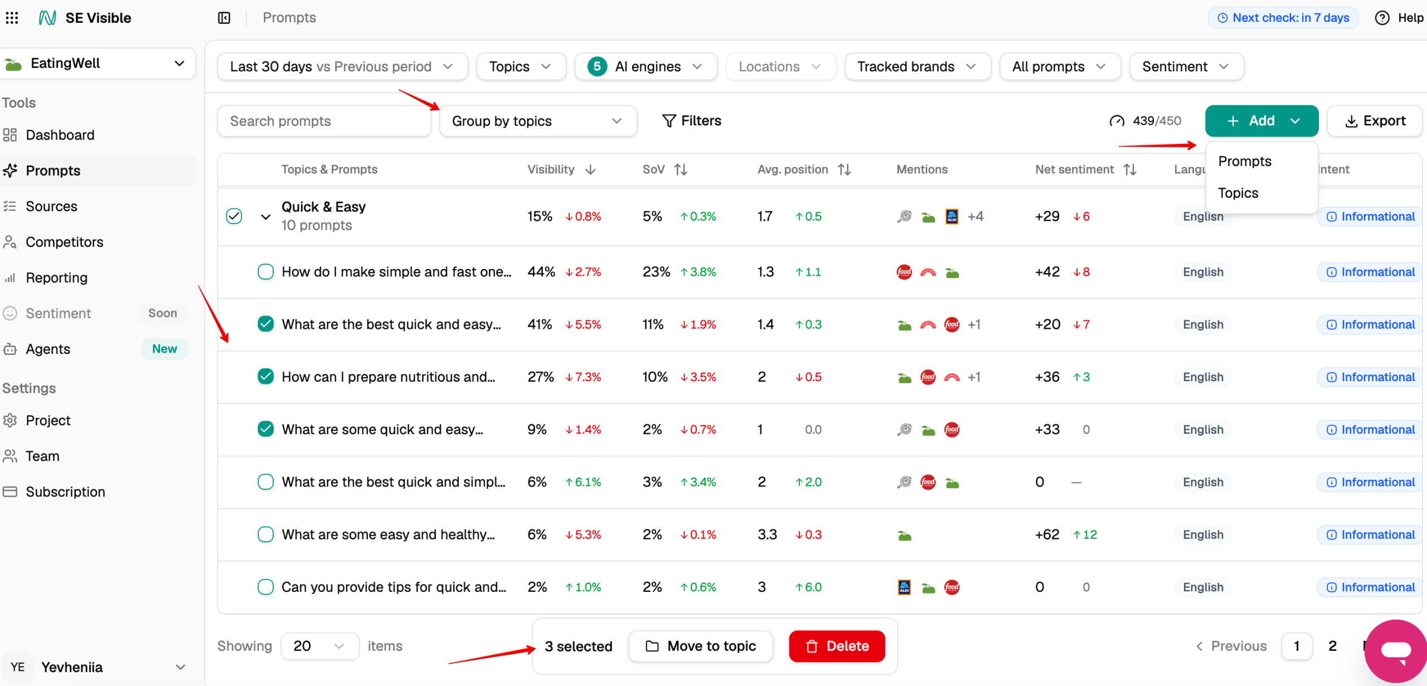Click the Sentiment smiley icon in sidebar

pyautogui.click(x=10, y=313)
